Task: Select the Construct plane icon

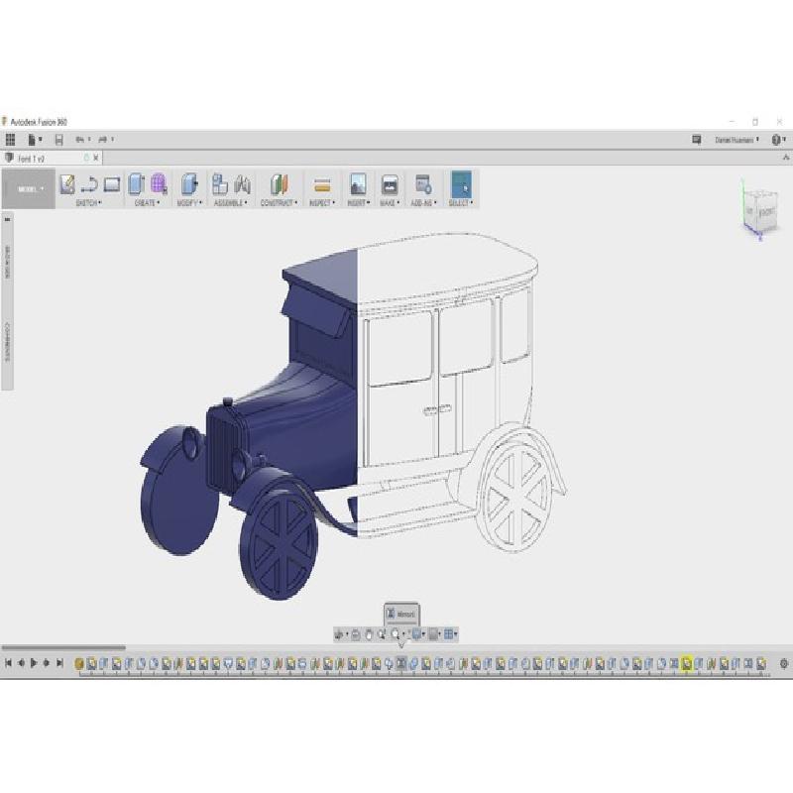Action: pyautogui.click(x=280, y=184)
